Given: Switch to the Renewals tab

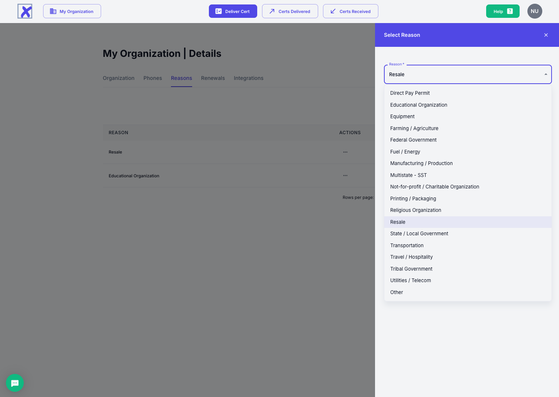Looking at the screenshot, I should coord(213,78).
